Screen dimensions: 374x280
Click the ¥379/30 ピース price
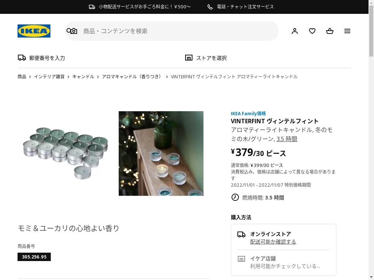click(x=258, y=153)
